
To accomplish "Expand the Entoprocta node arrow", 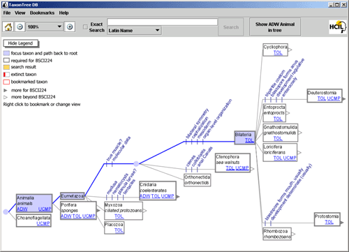I will [x=288, y=113].
